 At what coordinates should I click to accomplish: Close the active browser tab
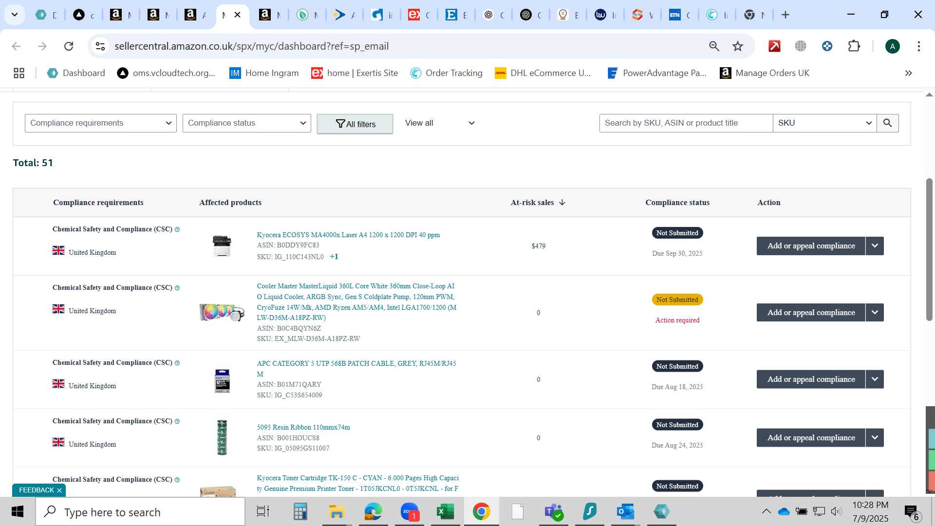[x=237, y=15]
